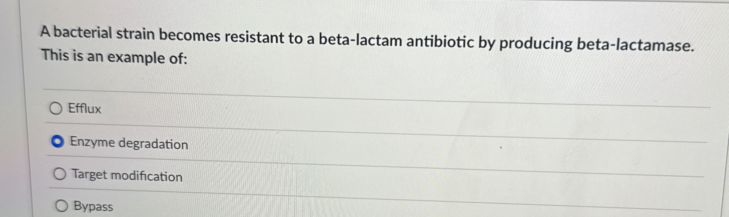Image resolution: width=729 pixels, height=217 pixels.
Task: Select the Target modification radio button
Action: [x=61, y=174]
